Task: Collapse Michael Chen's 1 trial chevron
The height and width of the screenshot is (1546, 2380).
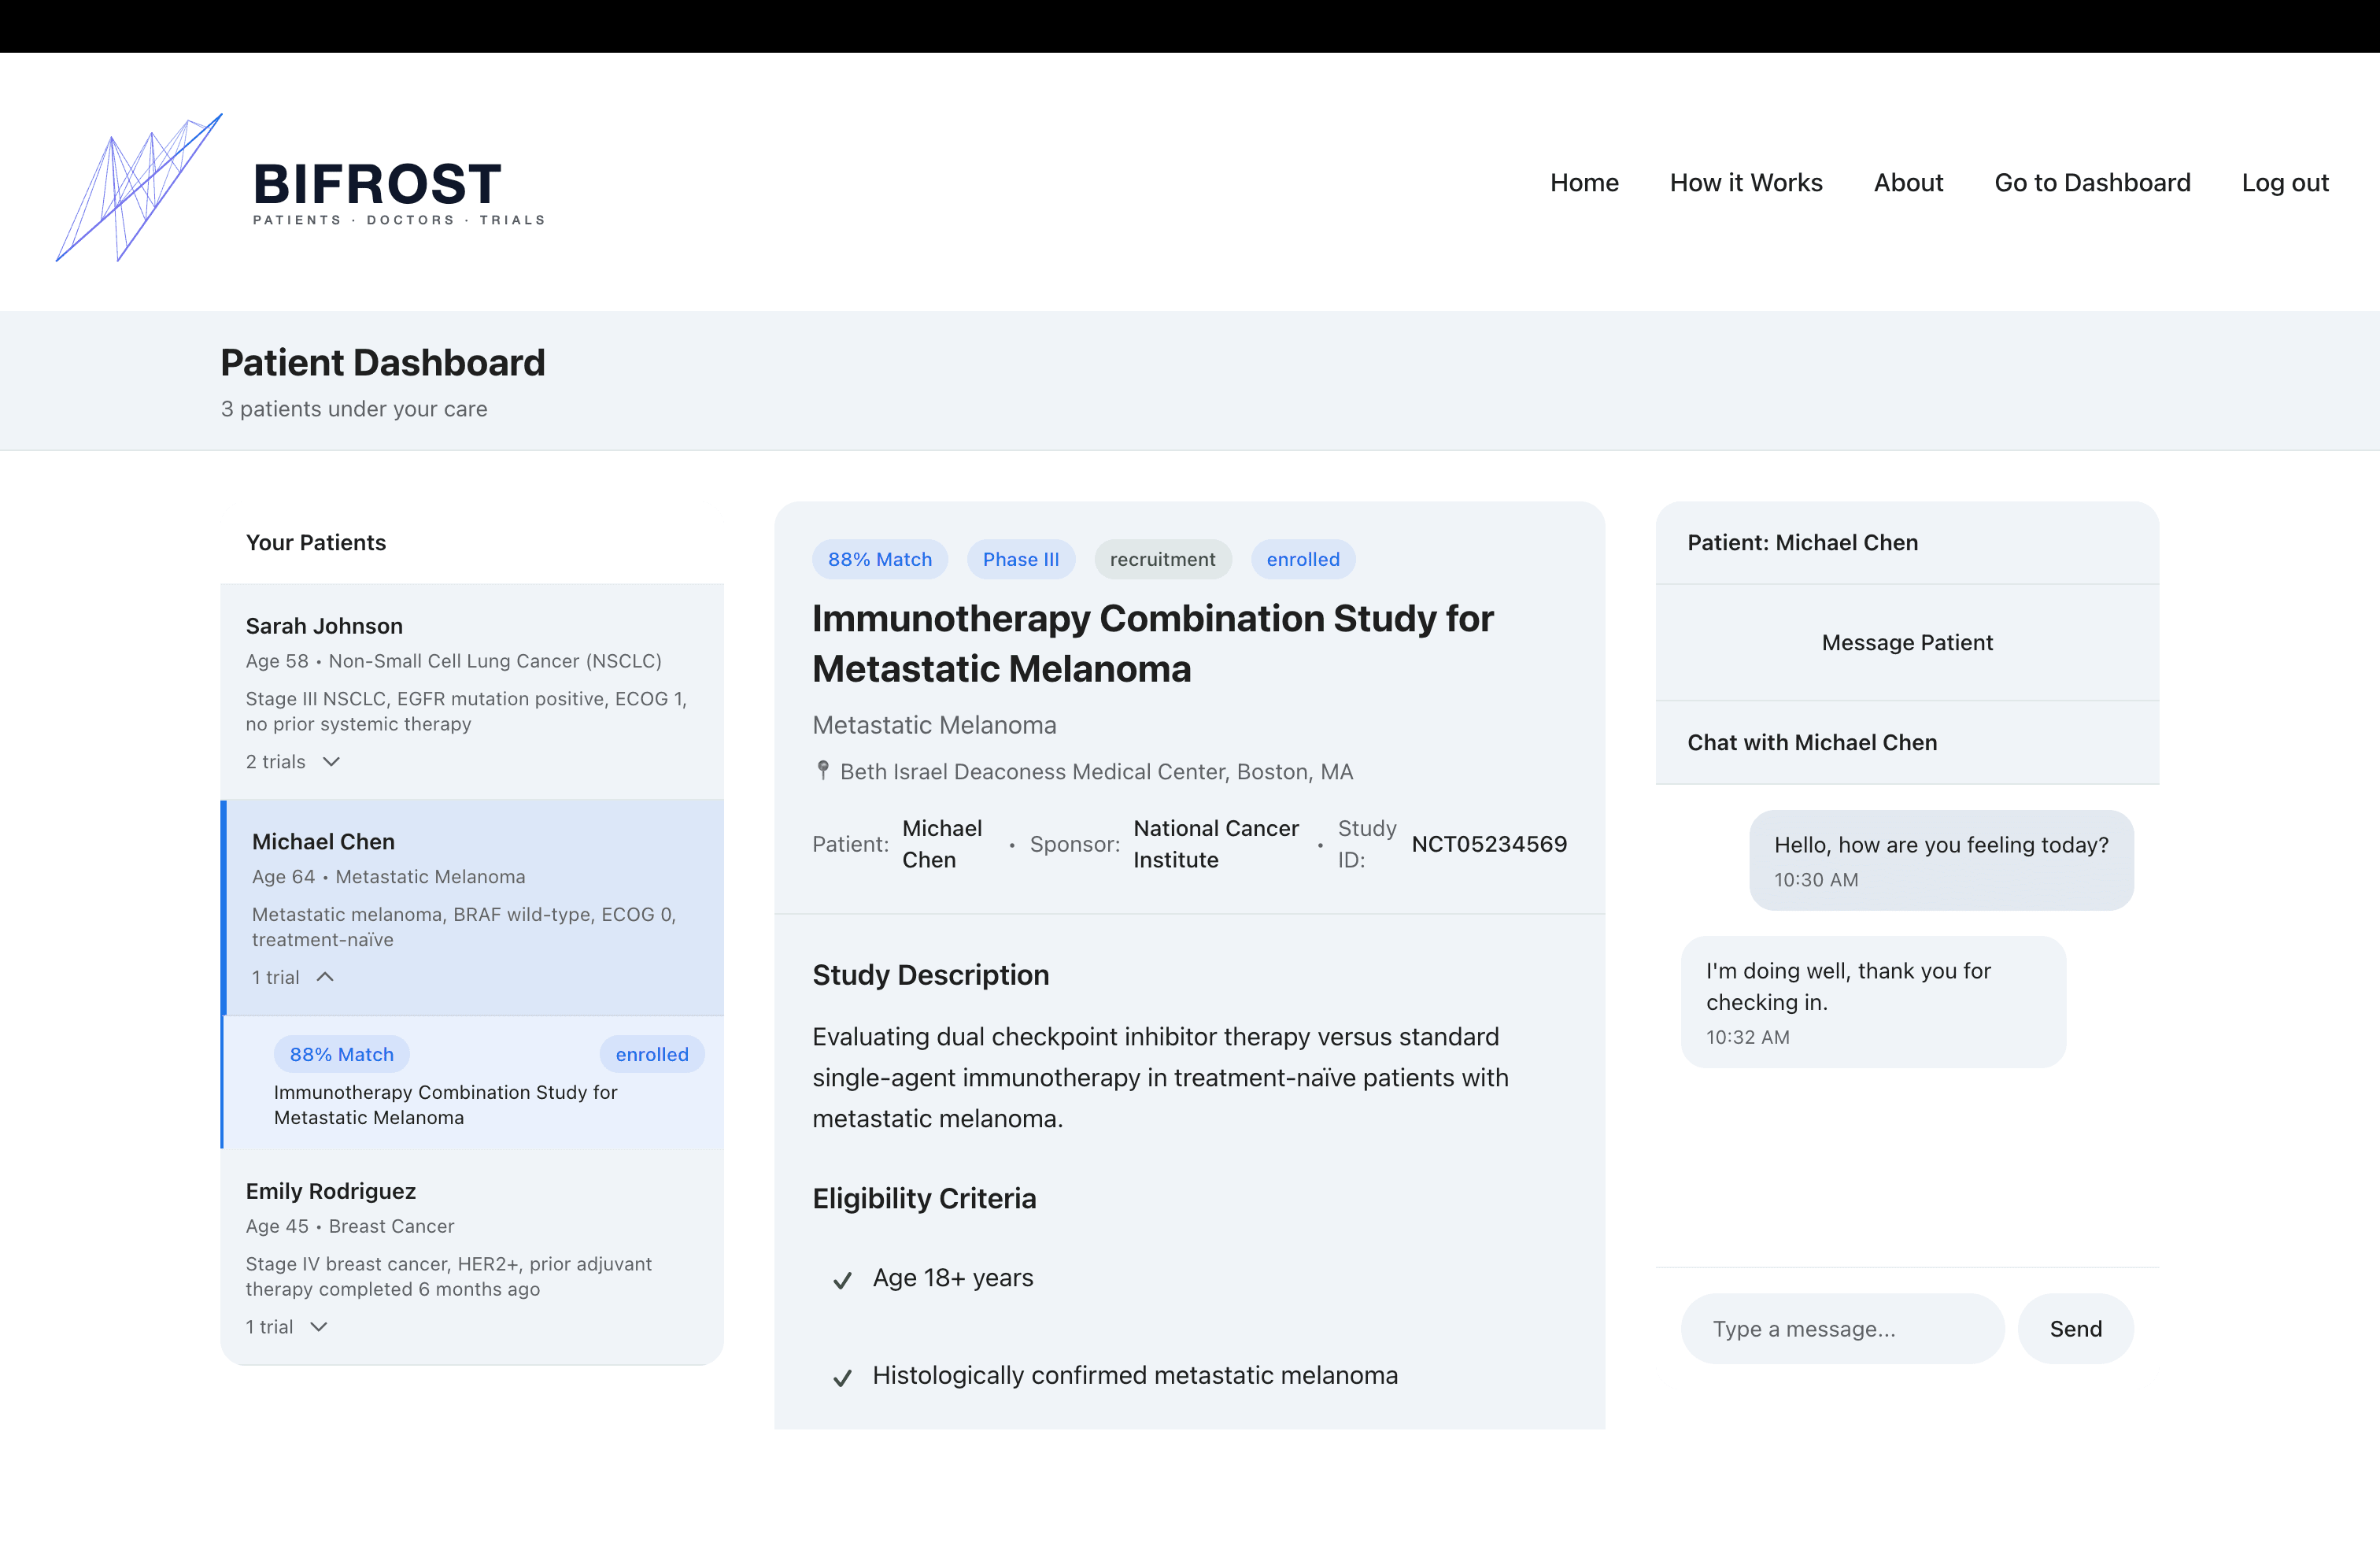Action: click(325, 977)
